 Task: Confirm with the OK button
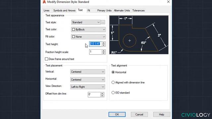point(117,114)
